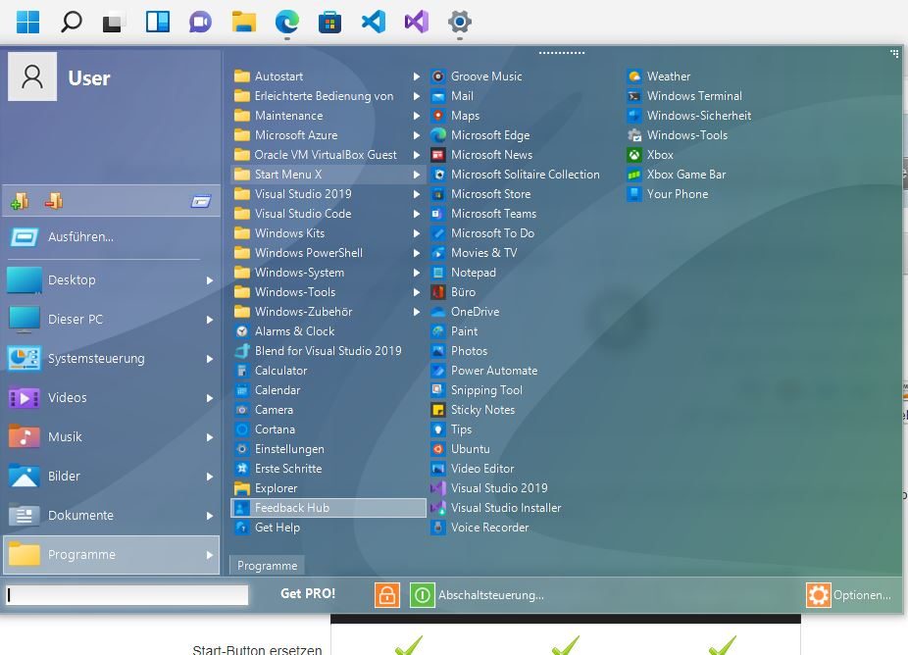This screenshot has width=908, height=655.
Task: Open Movies & TV icon
Action: [x=438, y=253]
